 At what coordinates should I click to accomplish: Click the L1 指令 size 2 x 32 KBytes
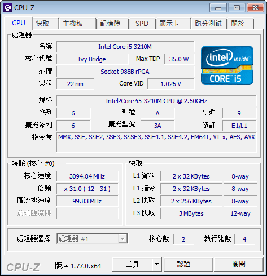click(191, 189)
